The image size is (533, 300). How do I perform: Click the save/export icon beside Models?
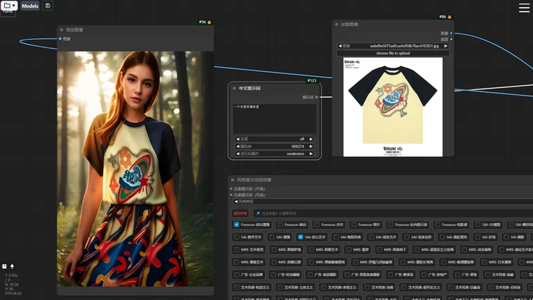click(47, 6)
